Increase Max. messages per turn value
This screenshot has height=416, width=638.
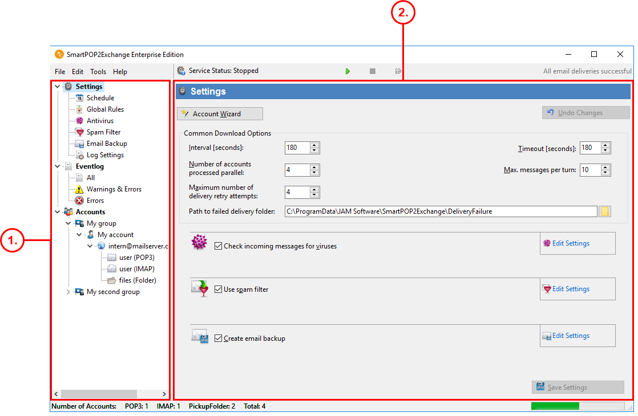click(605, 167)
